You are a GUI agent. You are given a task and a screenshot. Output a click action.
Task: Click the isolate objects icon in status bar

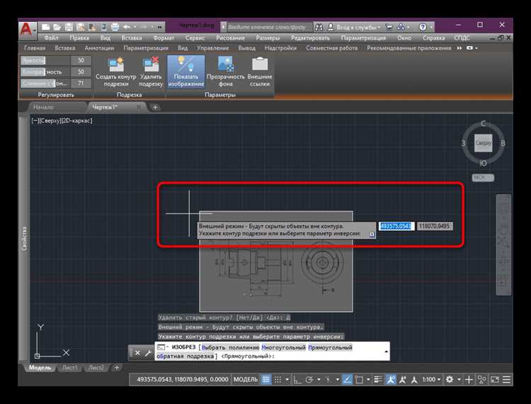481,380
